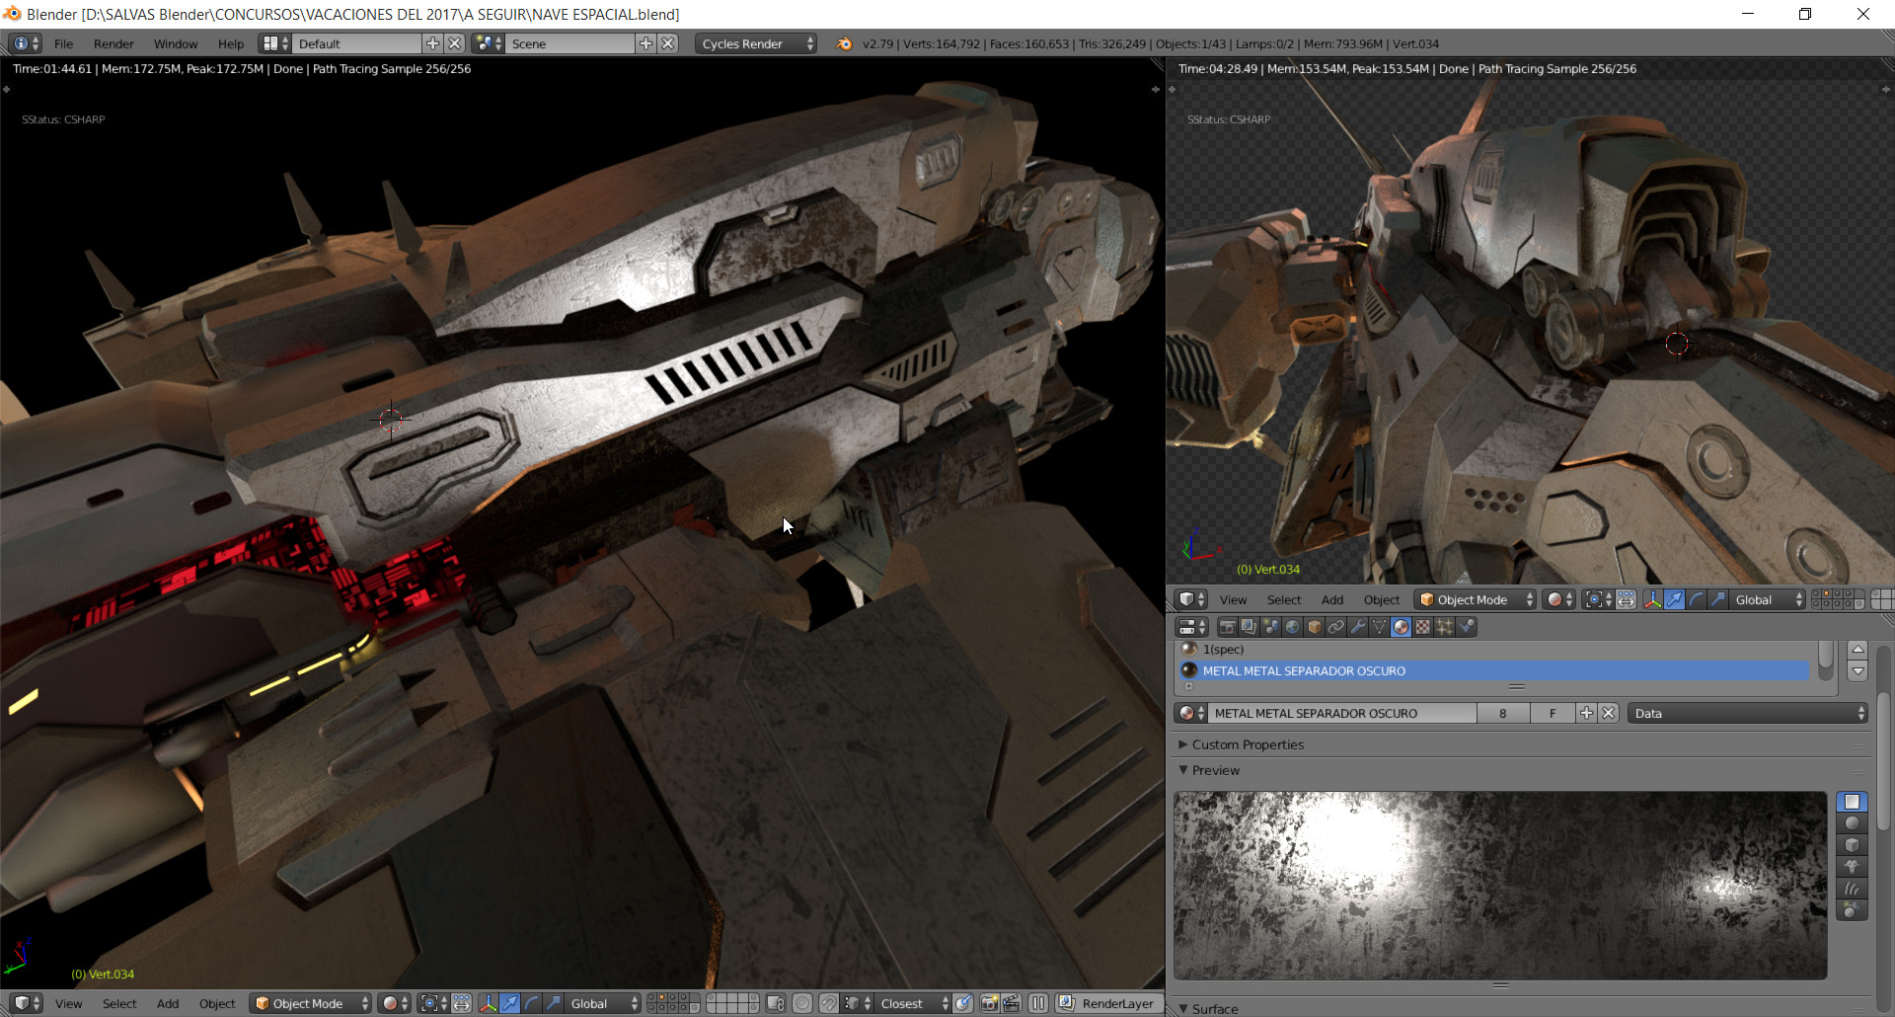Collapse the Preview panel
Image resolution: width=1895 pixels, height=1017 pixels.
[1215, 770]
